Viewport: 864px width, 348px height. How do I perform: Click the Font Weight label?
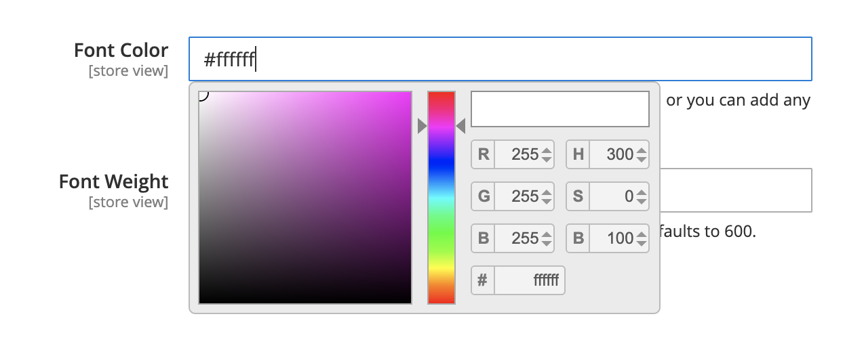(x=113, y=181)
